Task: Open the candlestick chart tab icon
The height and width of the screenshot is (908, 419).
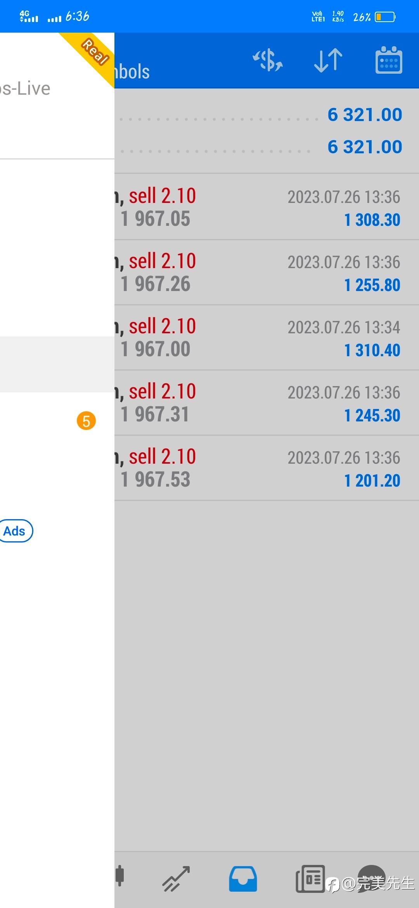Action: [x=120, y=876]
